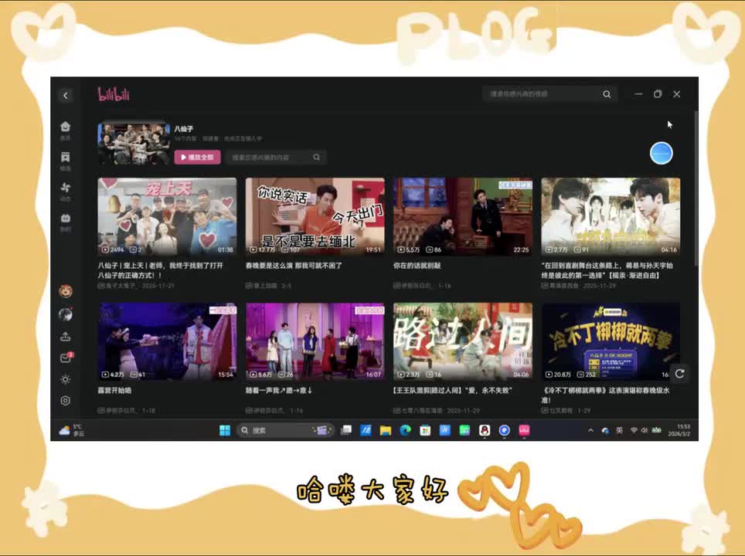Open Microsoft Store from taskbar
The width and height of the screenshot is (745, 556).
(425, 430)
